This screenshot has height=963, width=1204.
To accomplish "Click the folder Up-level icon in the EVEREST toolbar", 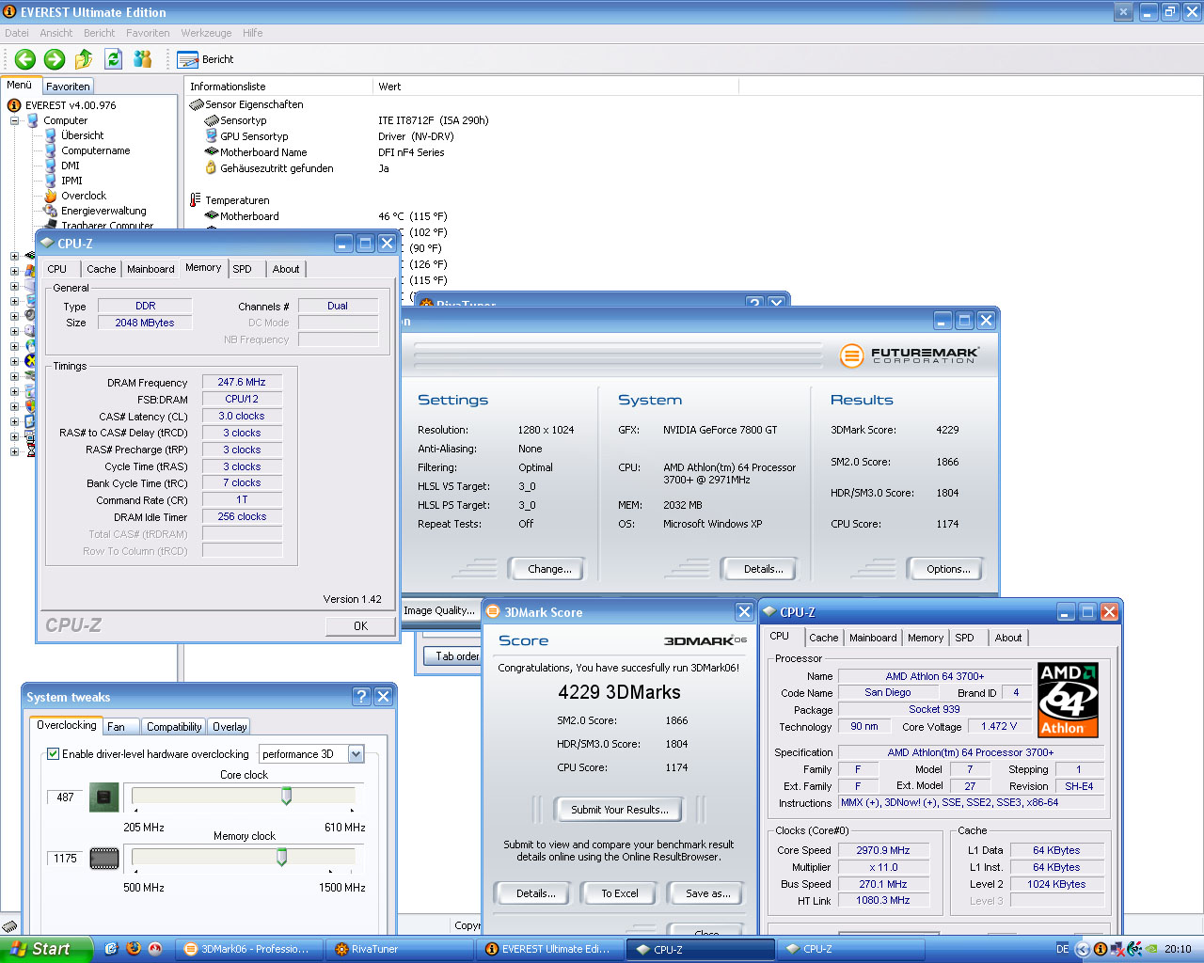I will (84, 59).
